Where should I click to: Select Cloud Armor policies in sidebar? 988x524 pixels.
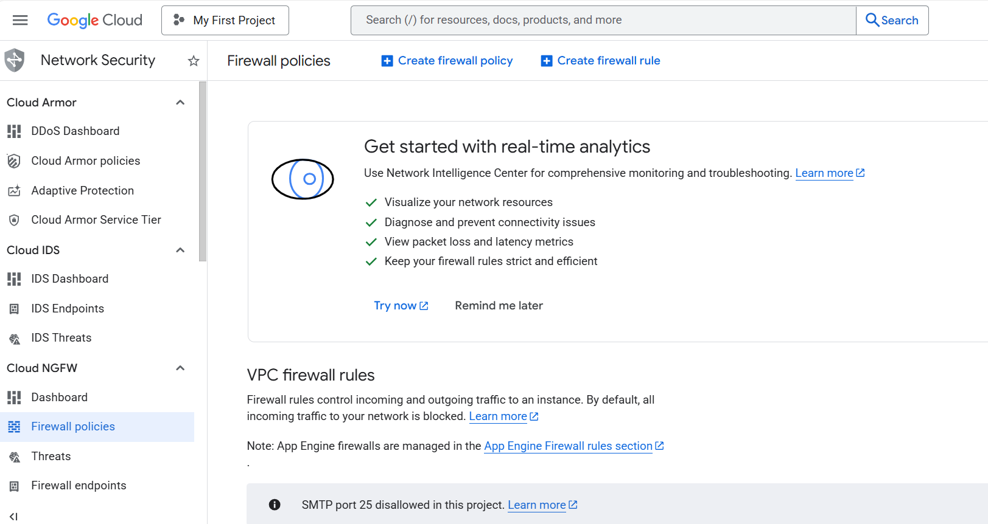[x=86, y=160]
